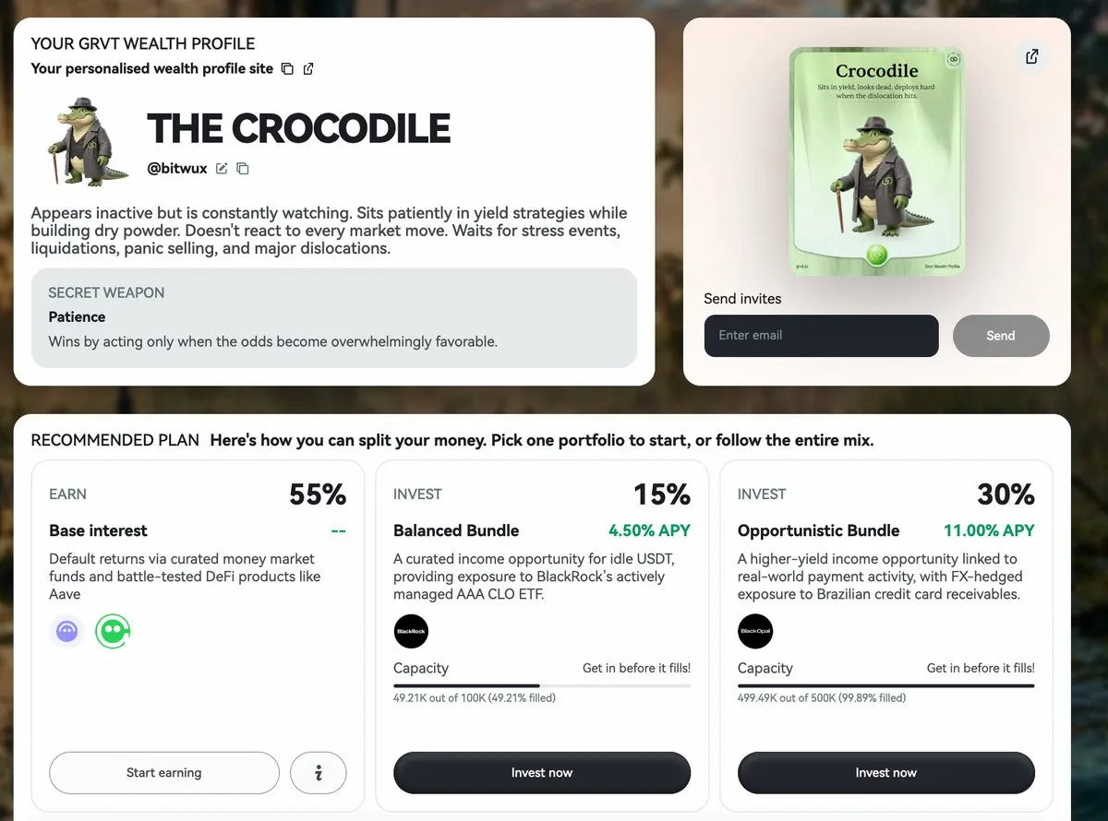
Task: Click the Secret Weapon Patience box
Action: [x=334, y=318]
